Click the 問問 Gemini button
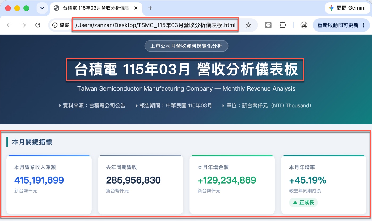This screenshot has height=221, width=372. pyautogui.click(x=348, y=8)
